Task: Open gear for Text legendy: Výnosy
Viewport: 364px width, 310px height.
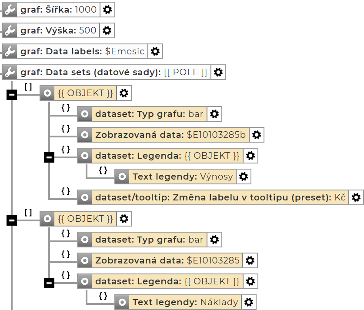Action: (x=244, y=177)
